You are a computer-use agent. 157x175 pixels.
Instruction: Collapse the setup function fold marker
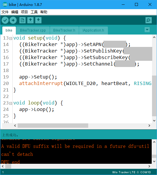(11, 38)
